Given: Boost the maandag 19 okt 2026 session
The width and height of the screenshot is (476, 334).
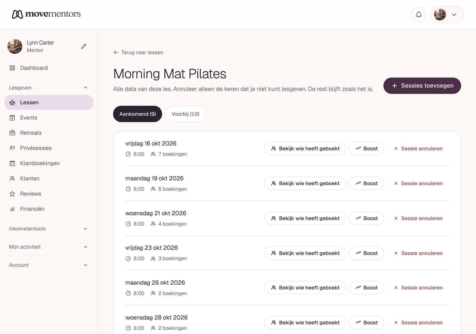Looking at the screenshot, I should pyautogui.click(x=366, y=183).
